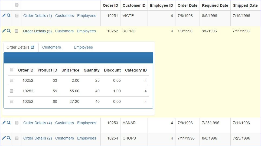Screen dimensions: 261x146
Task: Switch to the Customers tab in detail panel
Action: coord(51,47)
